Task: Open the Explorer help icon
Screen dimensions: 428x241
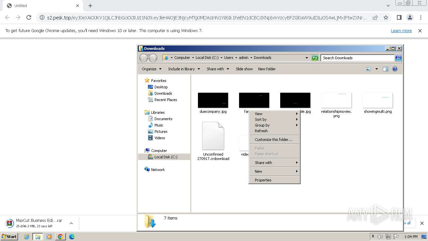Action: [395, 69]
